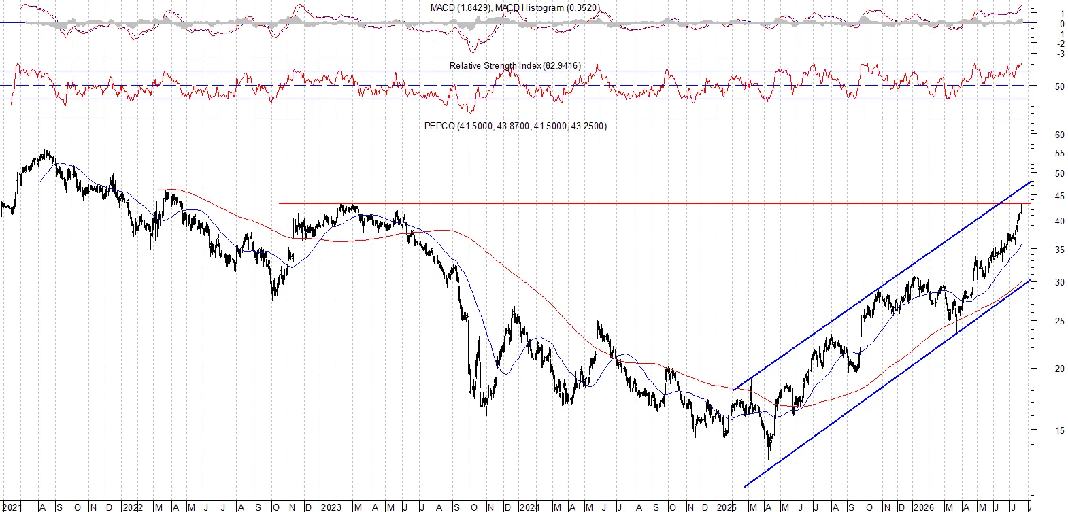Image resolution: width=1068 pixels, height=512 pixels.
Task: Select the 2024 year label on time axis
Action: point(529,507)
